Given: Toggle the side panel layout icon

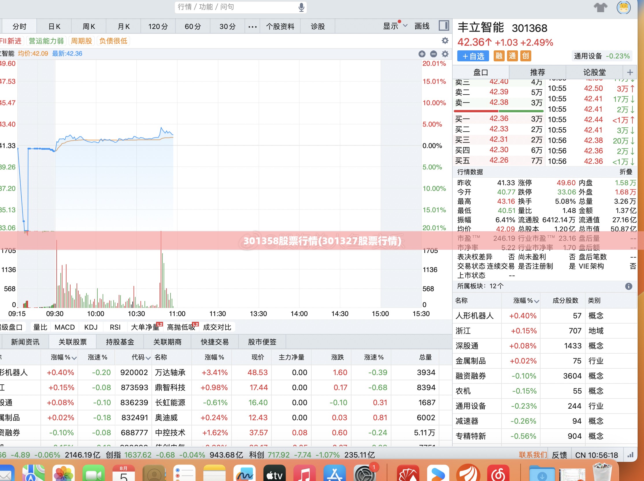Looking at the screenshot, I should pyautogui.click(x=444, y=26).
